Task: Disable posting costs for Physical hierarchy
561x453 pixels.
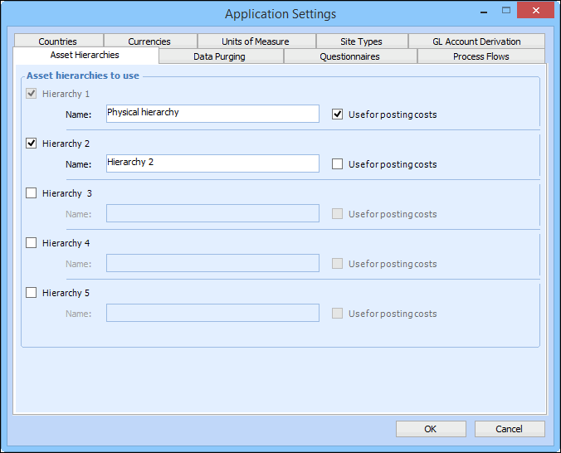Action: [x=337, y=114]
